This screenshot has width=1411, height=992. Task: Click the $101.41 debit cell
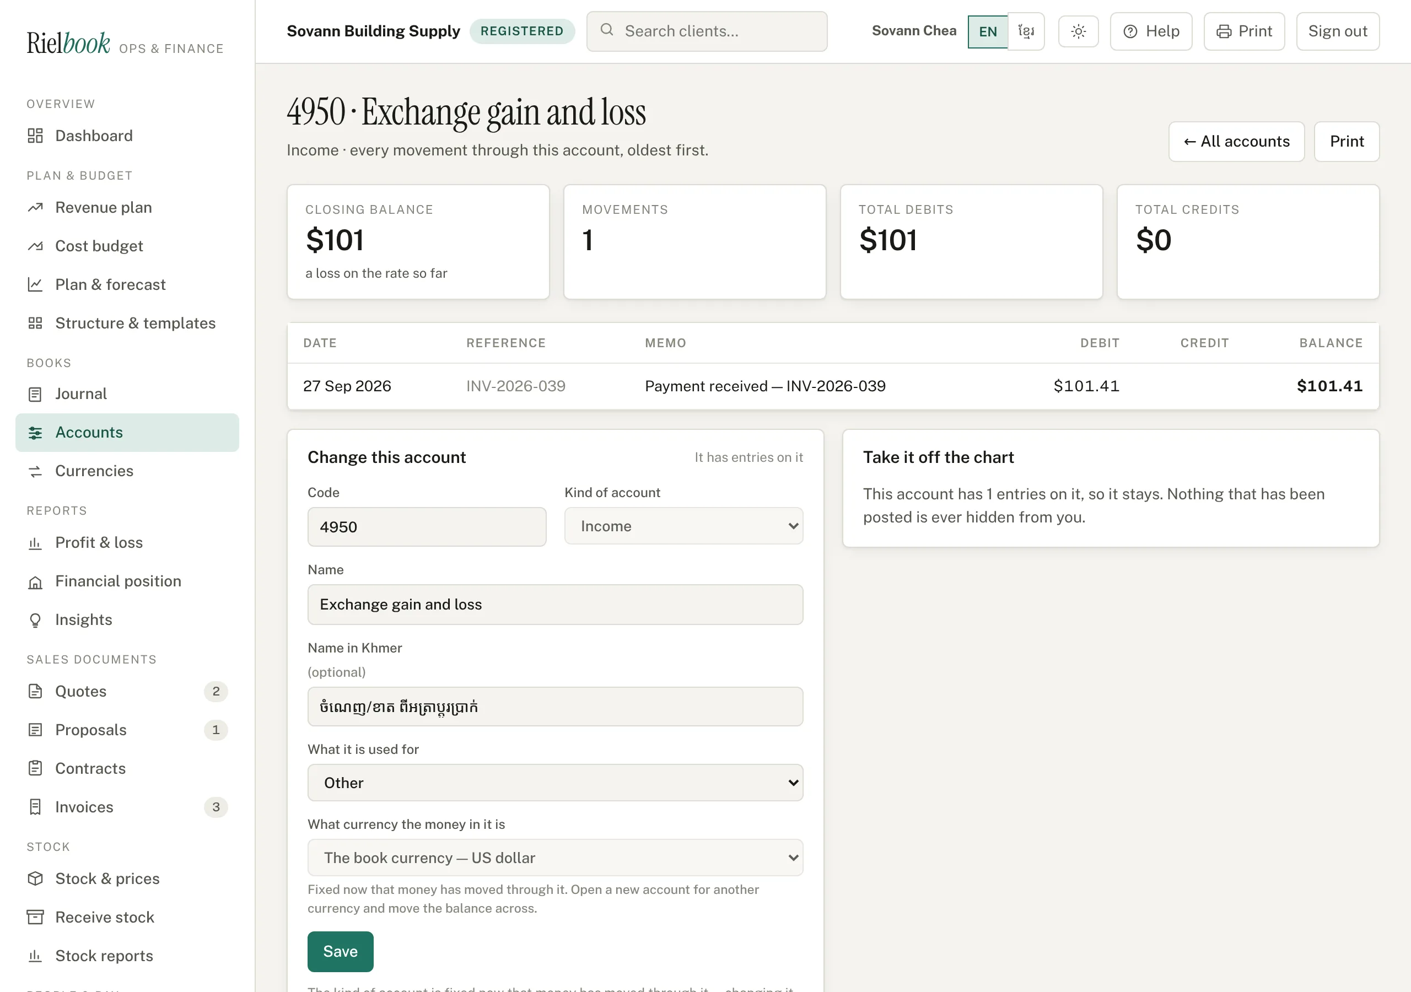1086,386
